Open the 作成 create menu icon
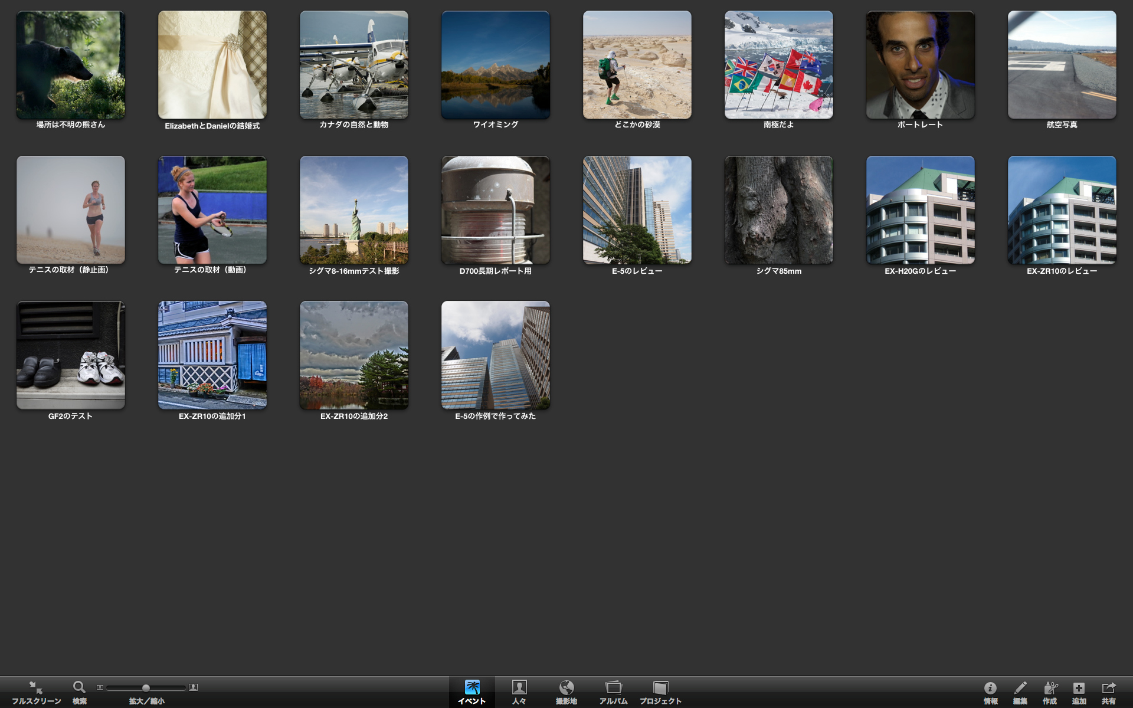 pyautogui.click(x=1050, y=688)
